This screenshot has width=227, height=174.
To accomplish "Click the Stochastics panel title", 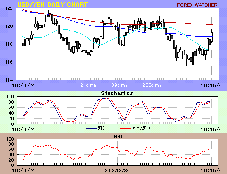I will pyautogui.click(x=117, y=93).
